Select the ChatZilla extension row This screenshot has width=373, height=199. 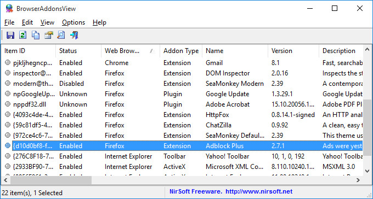tap(182, 125)
